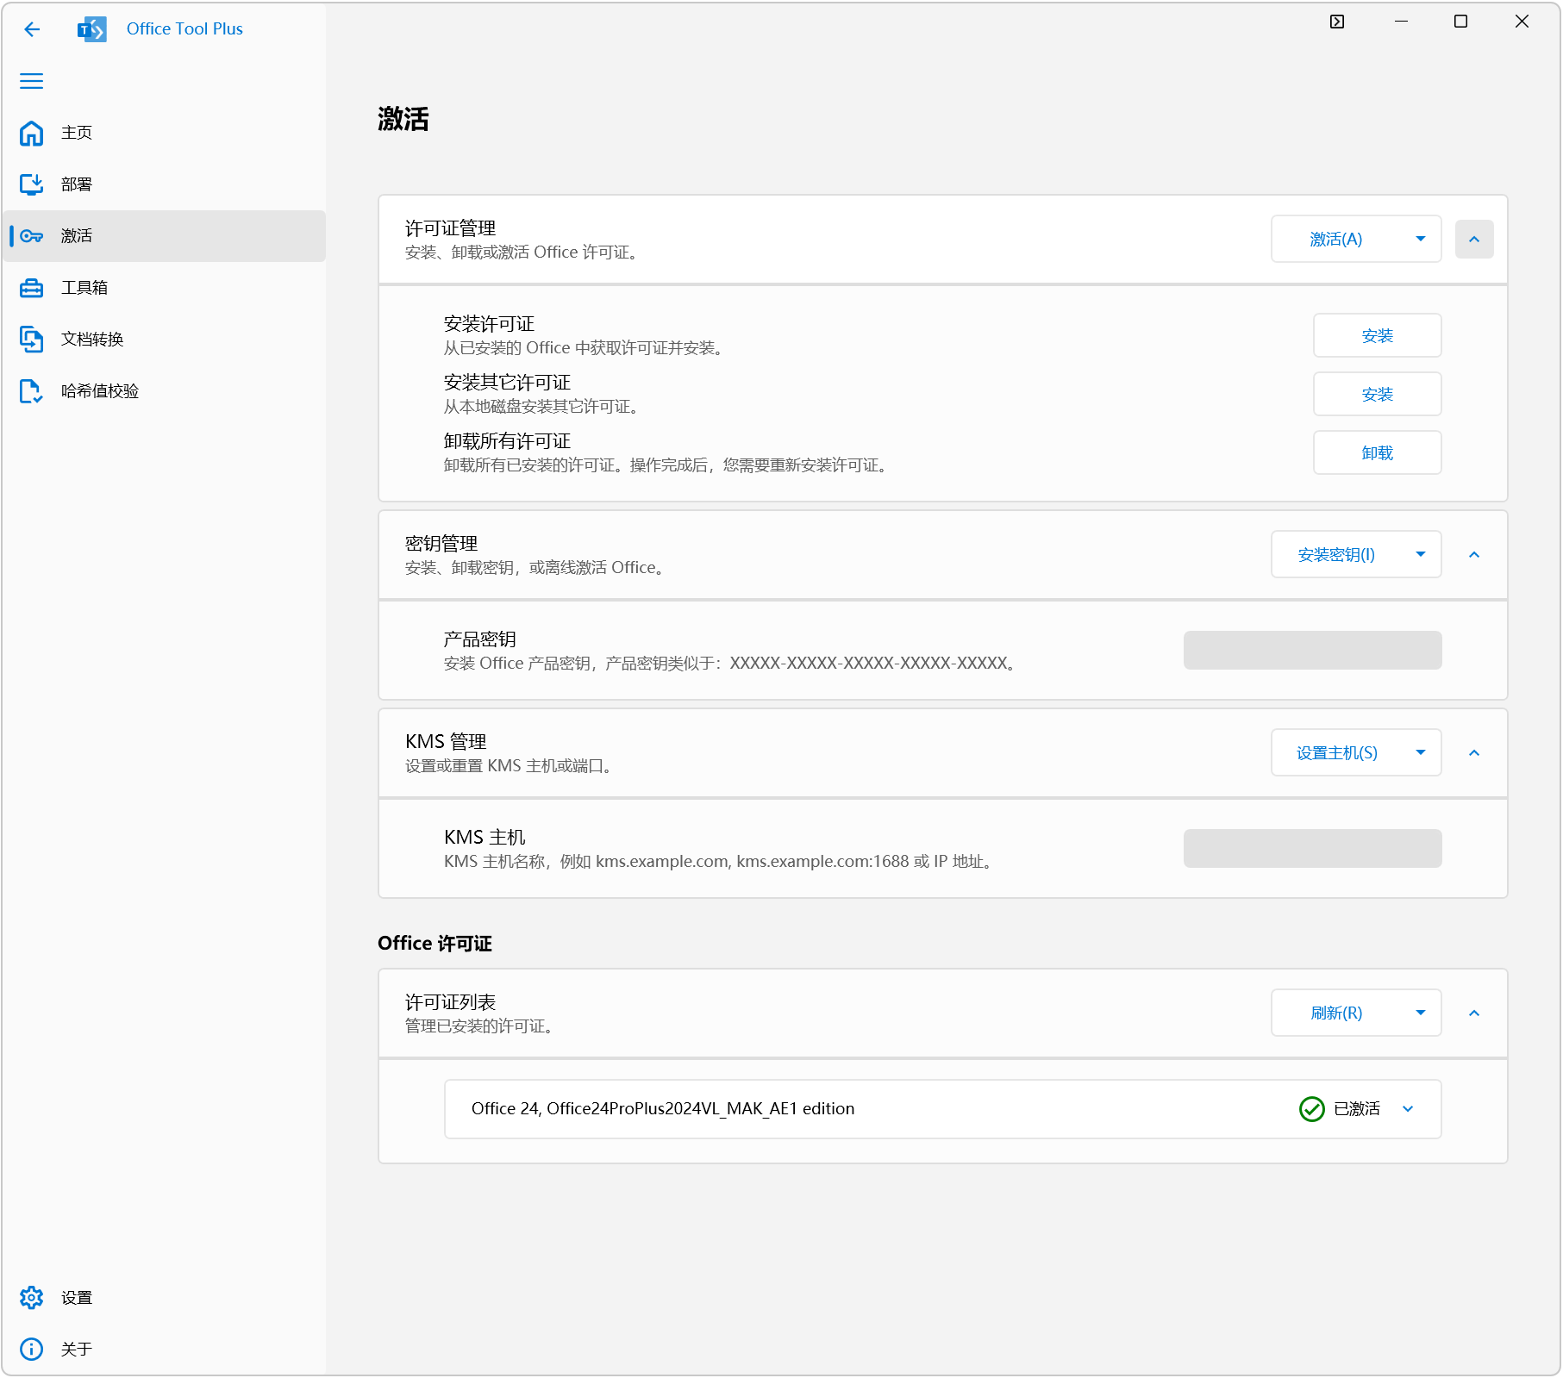
Task: Click the 激活(A) button
Action: pos(1335,239)
